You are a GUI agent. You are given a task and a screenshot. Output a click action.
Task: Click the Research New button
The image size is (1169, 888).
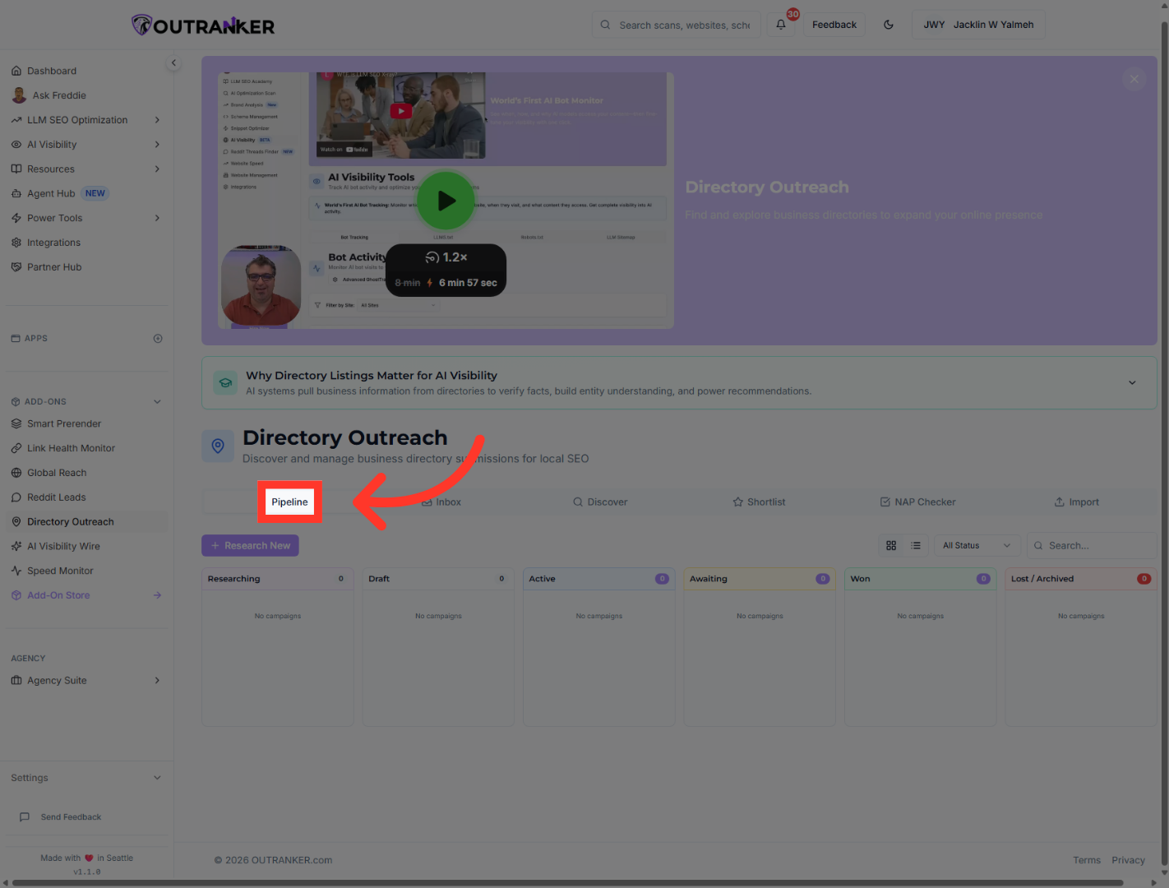(x=250, y=546)
